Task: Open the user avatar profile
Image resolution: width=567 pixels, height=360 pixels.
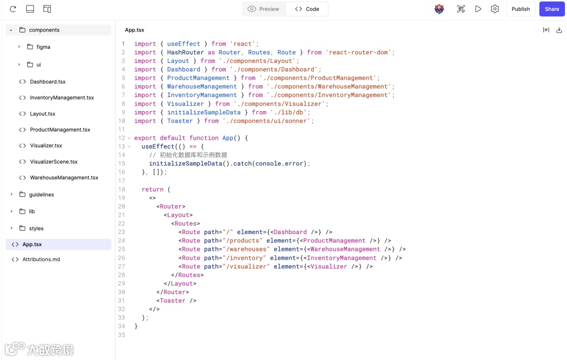Action: tap(439, 9)
